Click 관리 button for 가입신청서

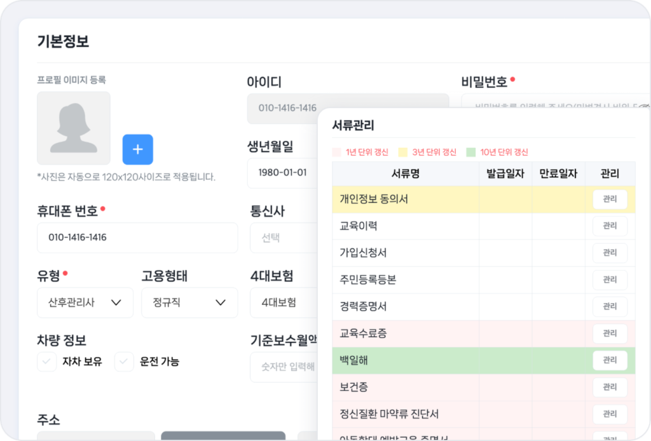click(610, 253)
